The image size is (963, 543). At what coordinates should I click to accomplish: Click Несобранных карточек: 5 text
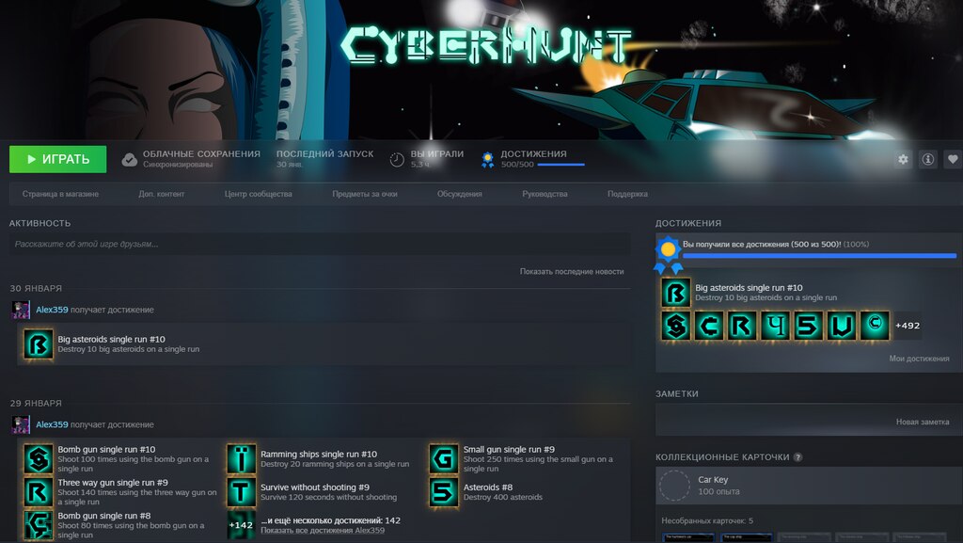pyautogui.click(x=707, y=521)
